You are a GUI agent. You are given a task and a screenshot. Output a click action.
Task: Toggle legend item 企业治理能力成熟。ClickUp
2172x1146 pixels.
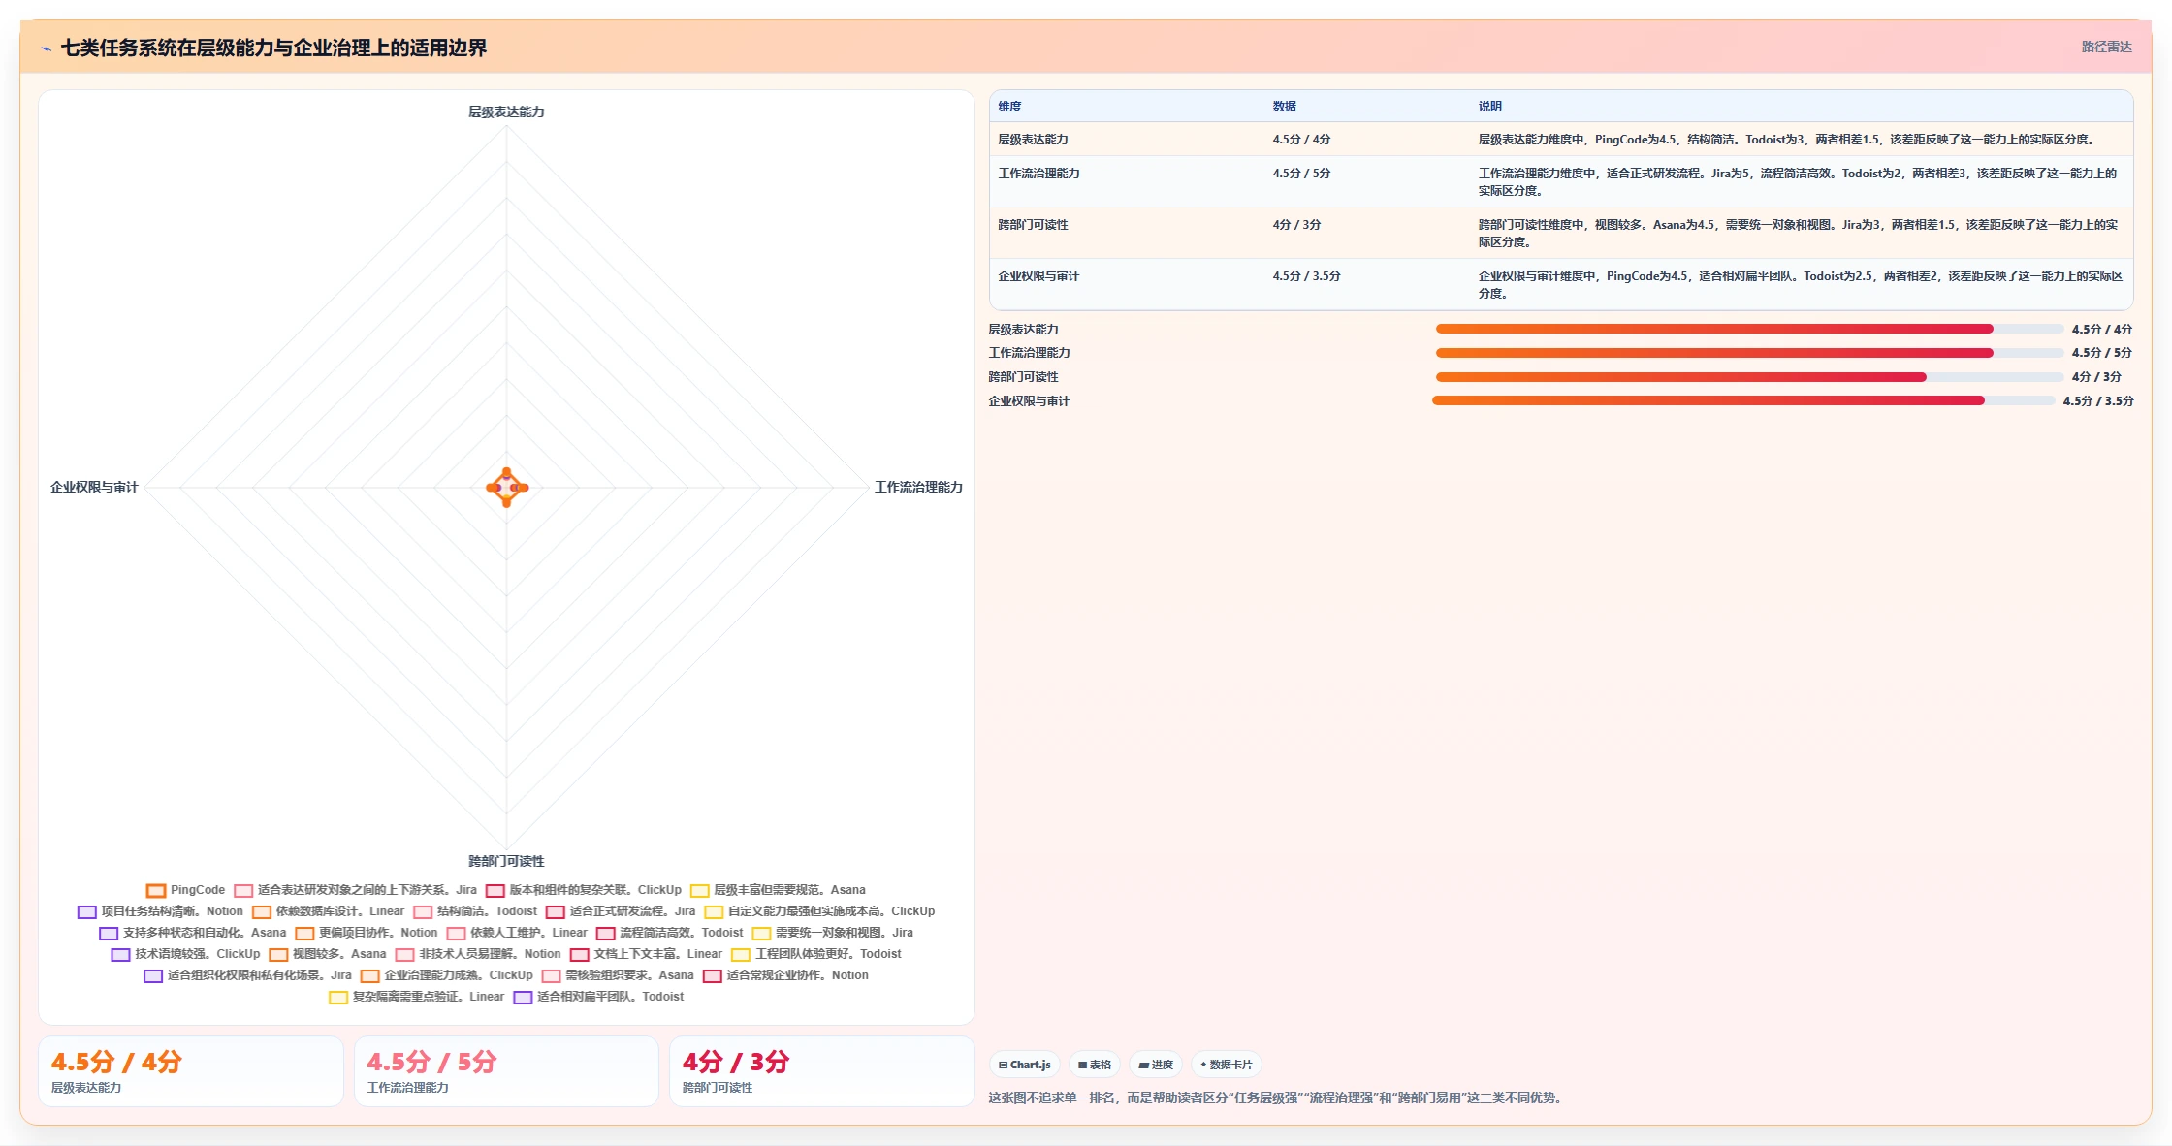click(x=447, y=975)
